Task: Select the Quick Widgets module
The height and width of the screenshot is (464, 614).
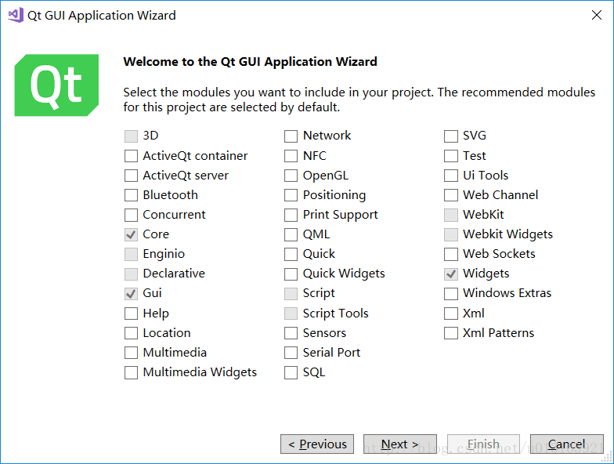Action: point(291,274)
